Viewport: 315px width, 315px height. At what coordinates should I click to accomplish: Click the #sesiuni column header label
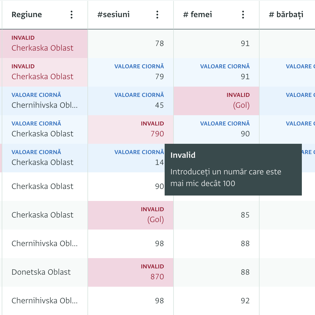tap(113, 15)
